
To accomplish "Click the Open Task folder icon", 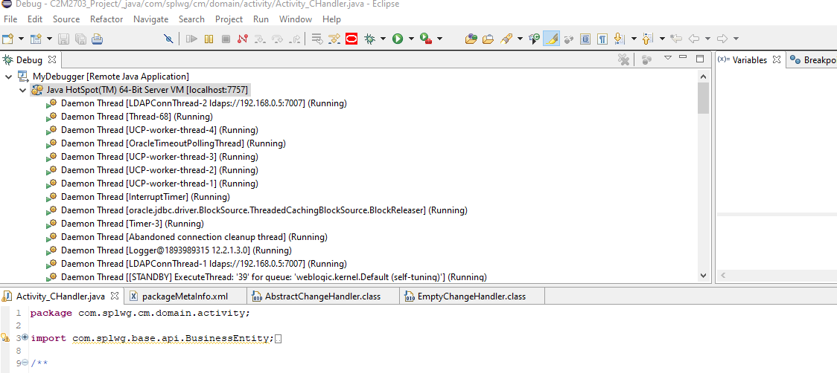I will pos(488,39).
